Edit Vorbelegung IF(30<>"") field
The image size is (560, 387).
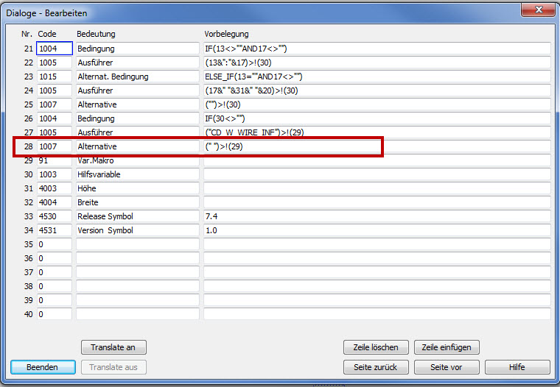(377, 118)
